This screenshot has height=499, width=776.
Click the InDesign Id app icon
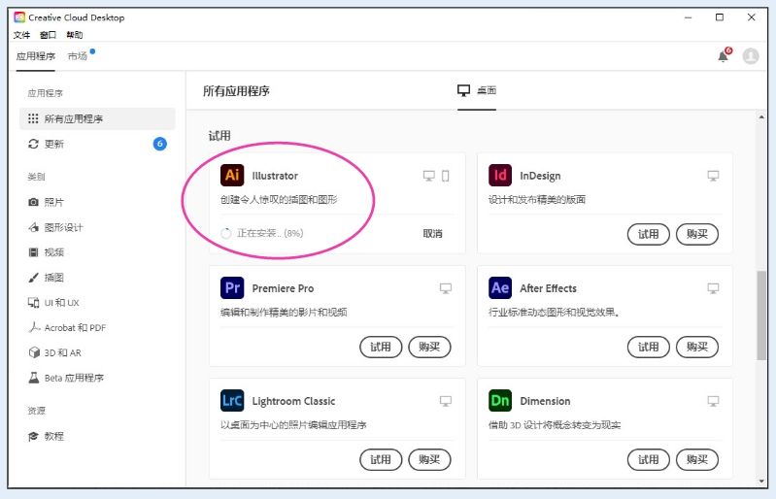point(500,175)
